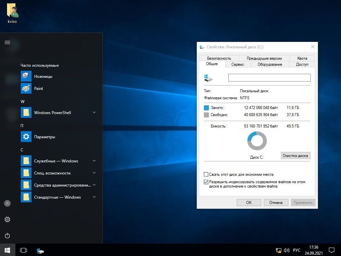
Task: Open the user account icon in Start
Action: tap(7, 203)
